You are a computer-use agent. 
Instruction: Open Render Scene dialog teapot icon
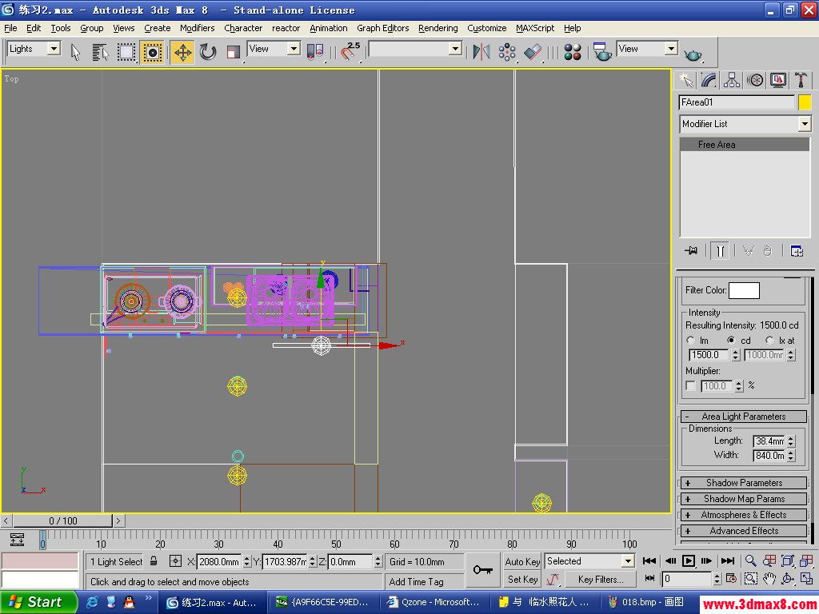(602, 52)
